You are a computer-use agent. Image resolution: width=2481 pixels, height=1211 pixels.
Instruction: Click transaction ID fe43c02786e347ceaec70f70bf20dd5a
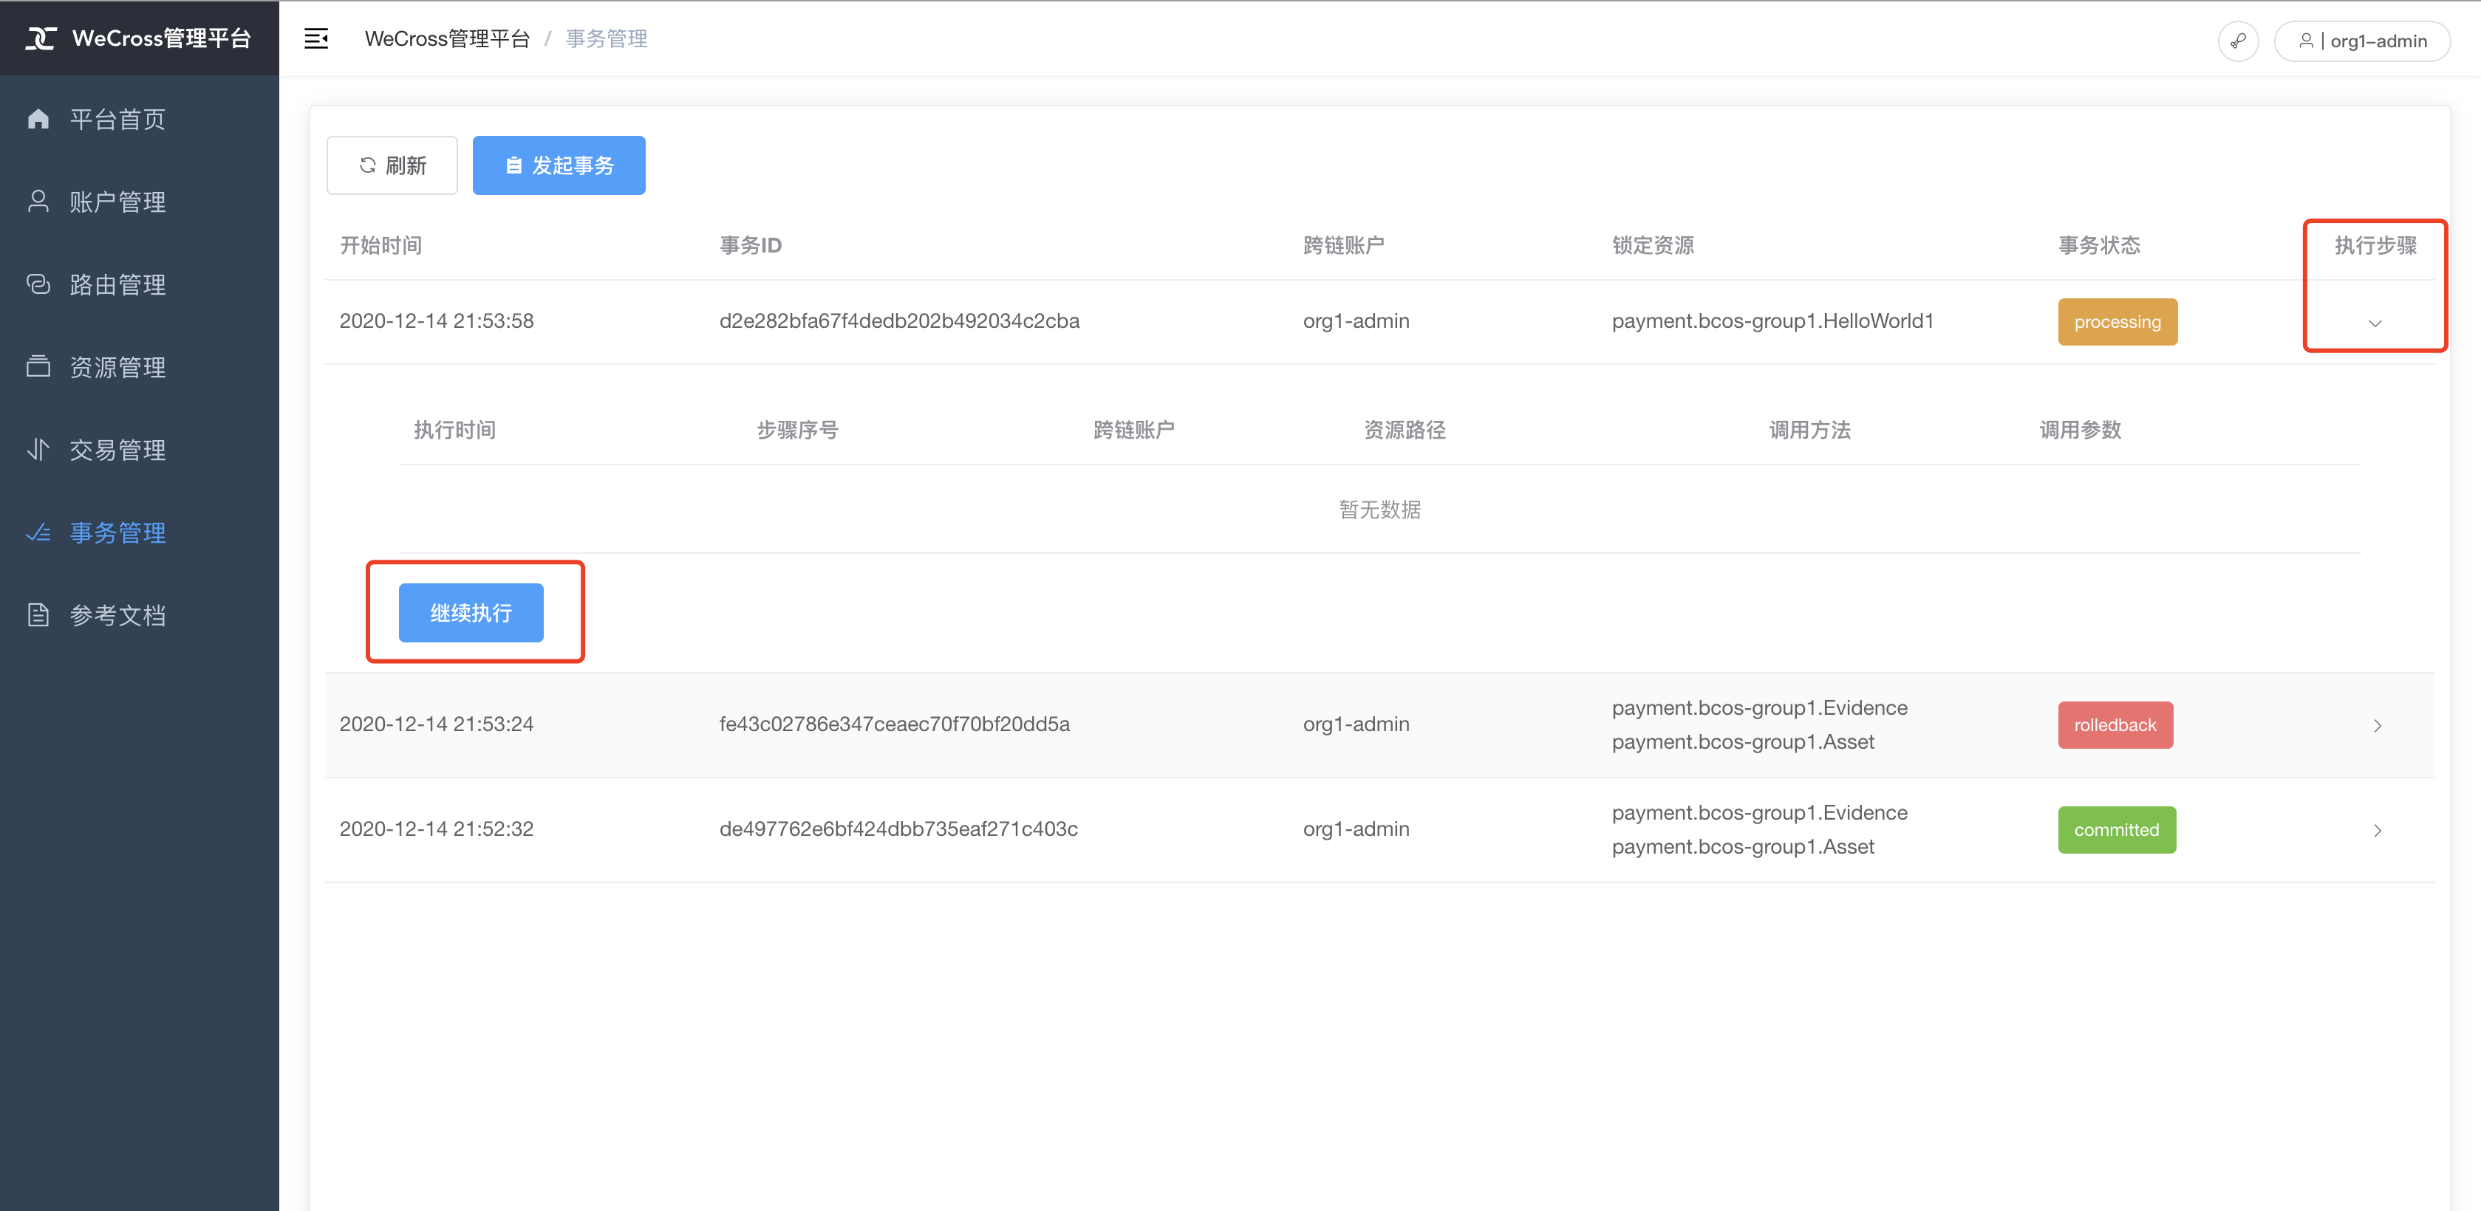pos(894,724)
